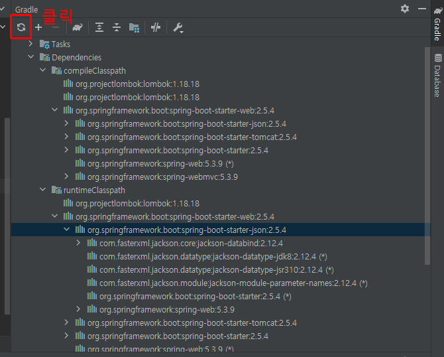Click the minus Detach project icon
Screen dimensions: 444x357
click(x=56, y=27)
